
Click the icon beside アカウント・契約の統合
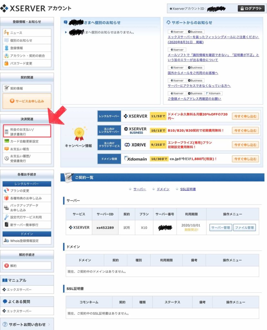point(6,55)
